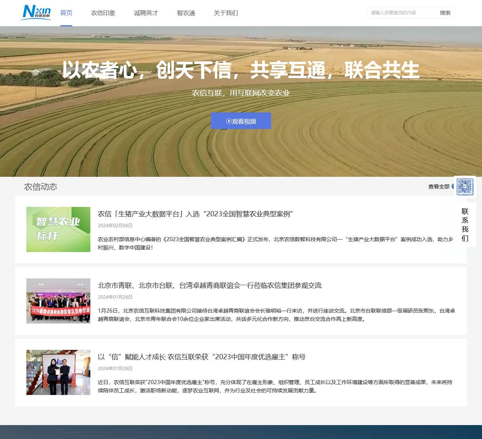482x439 pixels.
Task: Select the 首页 navigation tab
Action: click(x=66, y=13)
